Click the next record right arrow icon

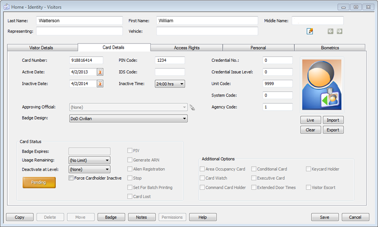pyautogui.click(x=339, y=31)
